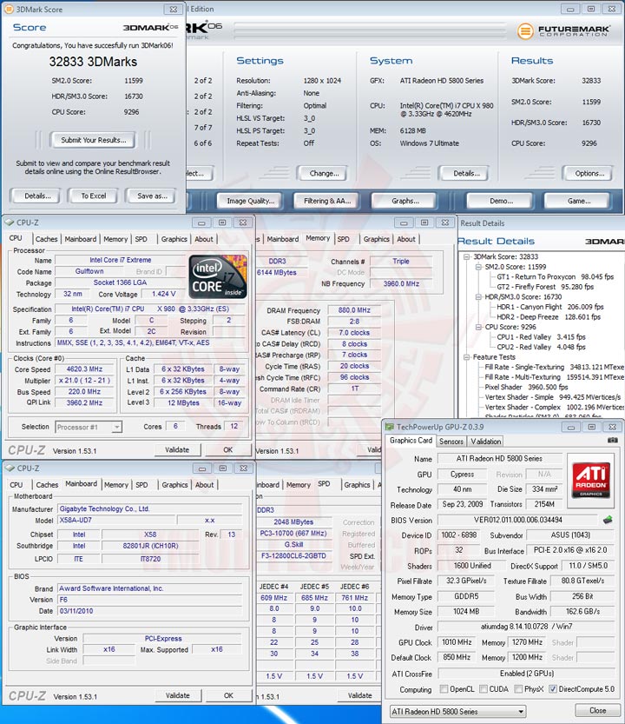The height and width of the screenshot is (724, 625).
Task: Collapse the CPU Score: 9296 tree node
Action: click(478, 327)
